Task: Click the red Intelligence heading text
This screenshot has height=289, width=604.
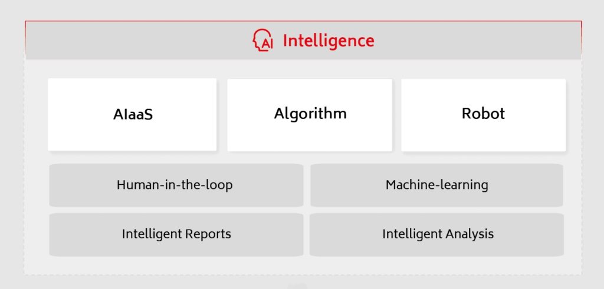Action: tap(328, 41)
